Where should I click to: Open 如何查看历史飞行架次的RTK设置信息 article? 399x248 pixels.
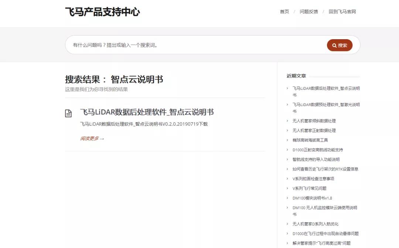tap(325, 169)
